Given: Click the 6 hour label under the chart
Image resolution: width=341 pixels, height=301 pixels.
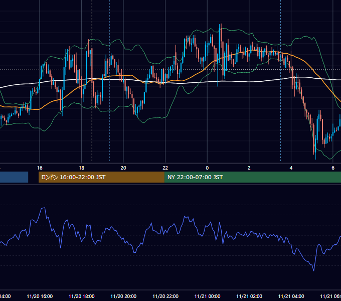Looking at the screenshot, I should [333, 168].
